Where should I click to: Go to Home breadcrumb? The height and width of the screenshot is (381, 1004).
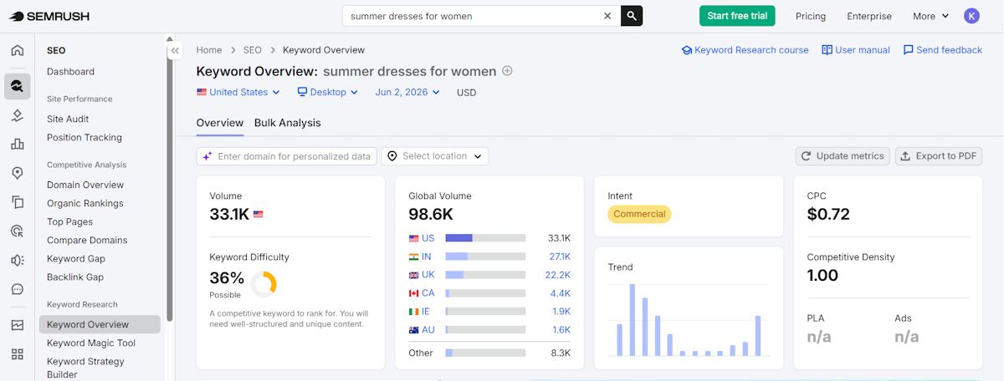tap(209, 50)
